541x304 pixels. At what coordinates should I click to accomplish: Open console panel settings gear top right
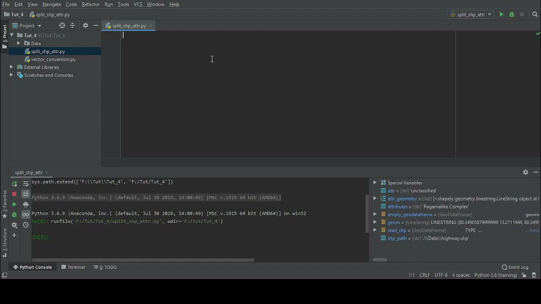[x=525, y=172]
